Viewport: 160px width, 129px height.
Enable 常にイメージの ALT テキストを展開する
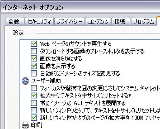click(x=34, y=103)
